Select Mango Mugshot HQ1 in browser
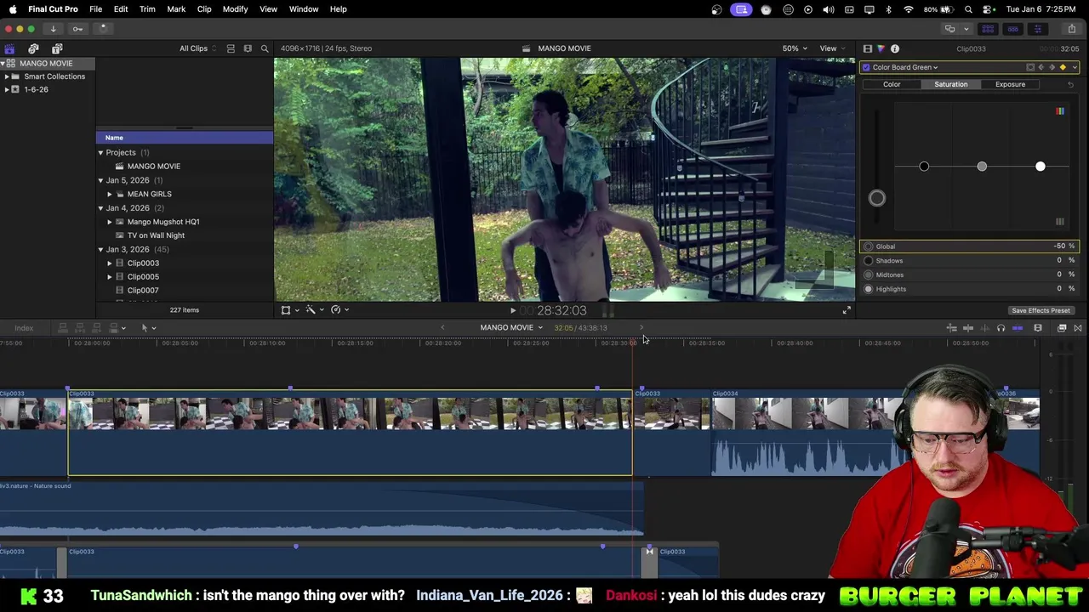The image size is (1089, 612). [x=163, y=222]
